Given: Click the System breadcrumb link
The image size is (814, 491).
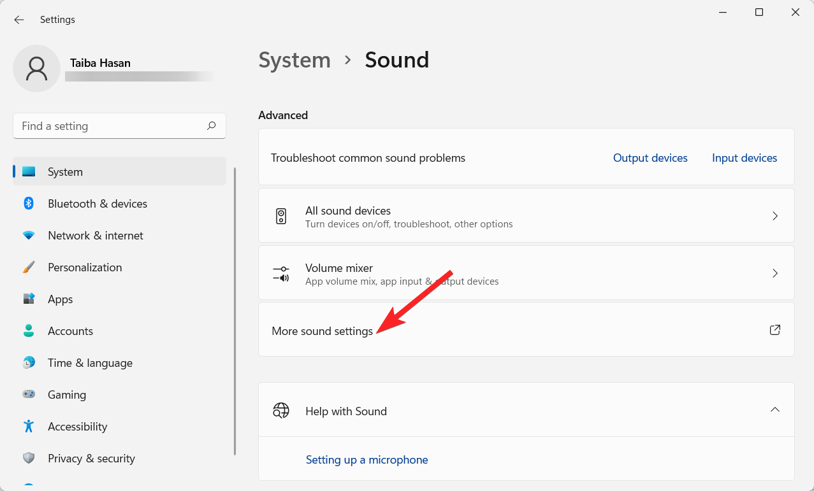Looking at the screenshot, I should pos(294,60).
